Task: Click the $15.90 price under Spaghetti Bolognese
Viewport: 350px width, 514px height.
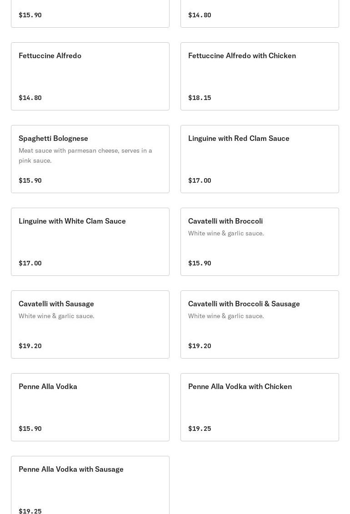Action: coord(30,180)
